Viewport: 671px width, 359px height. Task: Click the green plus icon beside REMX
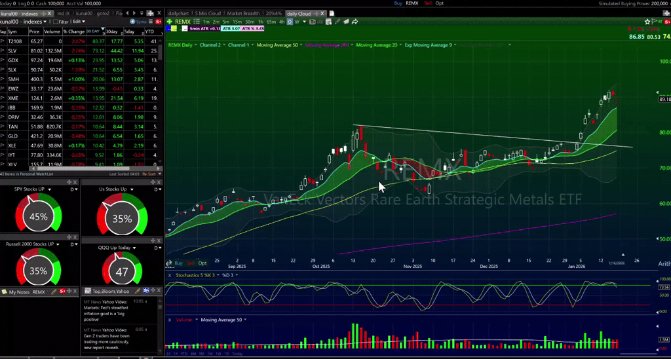(170, 22)
